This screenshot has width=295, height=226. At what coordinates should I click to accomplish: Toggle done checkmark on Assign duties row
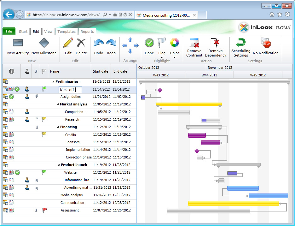coord(11,97)
